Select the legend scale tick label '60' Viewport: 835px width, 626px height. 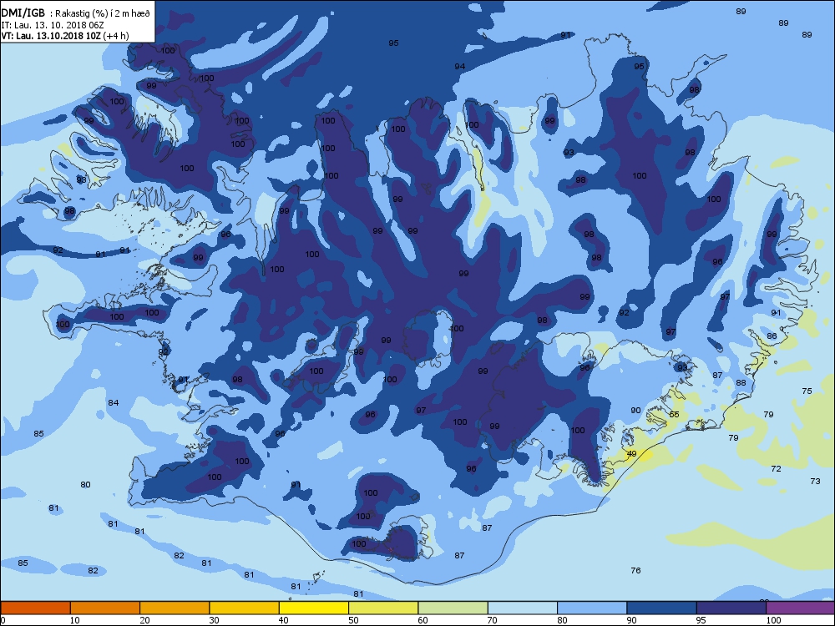[x=423, y=620]
